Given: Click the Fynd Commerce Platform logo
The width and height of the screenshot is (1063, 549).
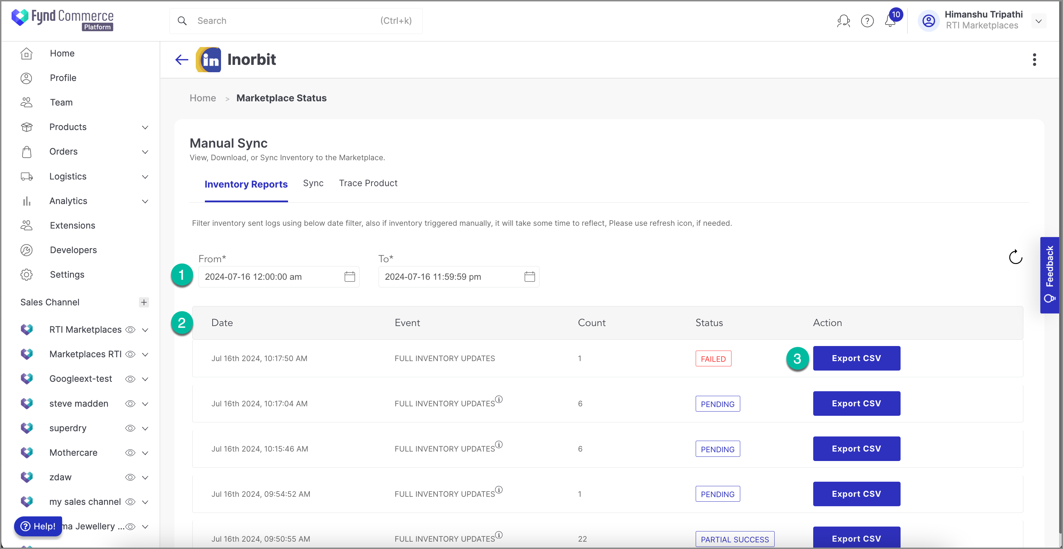Looking at the screenshot, I should pyautogui.click(x=62, y=20).
